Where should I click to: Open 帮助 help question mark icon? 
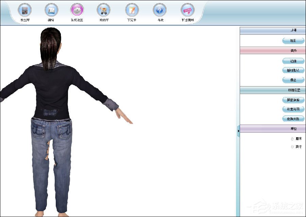point(160,10)
